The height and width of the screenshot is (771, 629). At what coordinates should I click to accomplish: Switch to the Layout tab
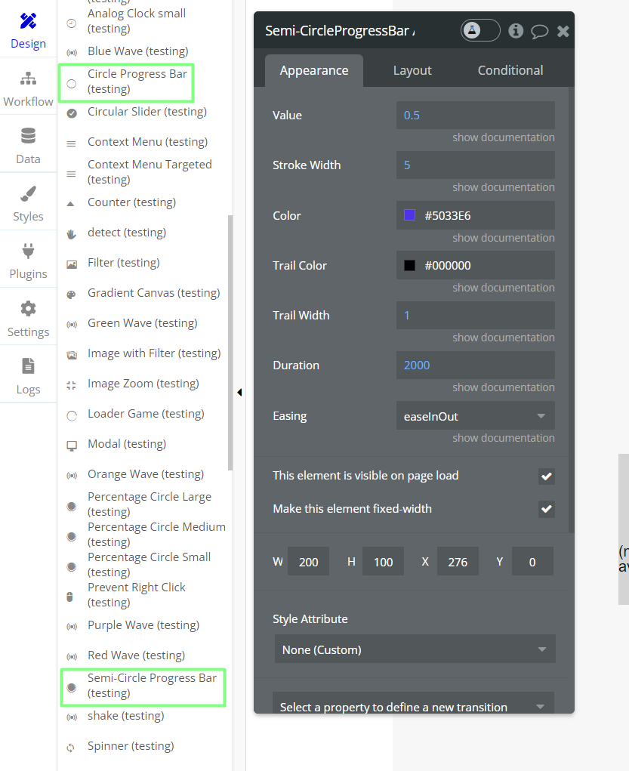(x=412, y=71)
